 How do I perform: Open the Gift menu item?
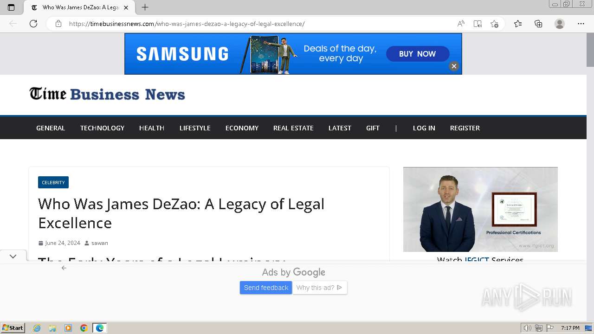pos(373,128)
